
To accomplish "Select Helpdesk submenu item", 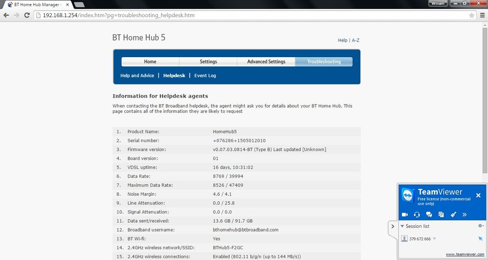I will pos(174,75).
